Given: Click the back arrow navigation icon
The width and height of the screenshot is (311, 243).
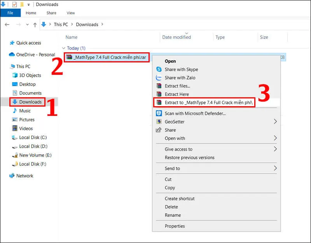Looking at the screenshot, I should 7,24.
